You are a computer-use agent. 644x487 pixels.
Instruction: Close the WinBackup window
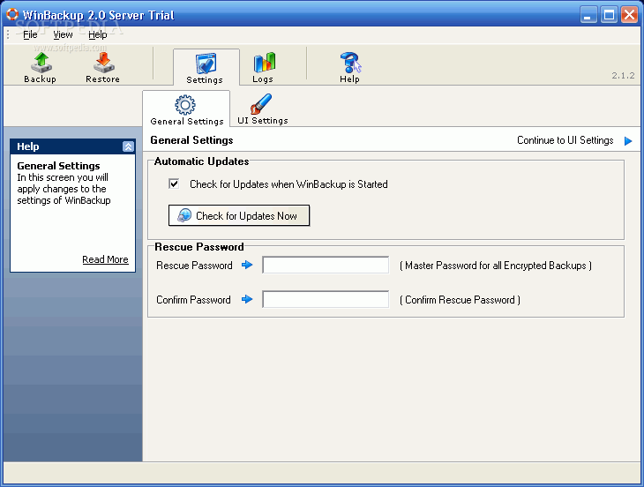point(629,15)
